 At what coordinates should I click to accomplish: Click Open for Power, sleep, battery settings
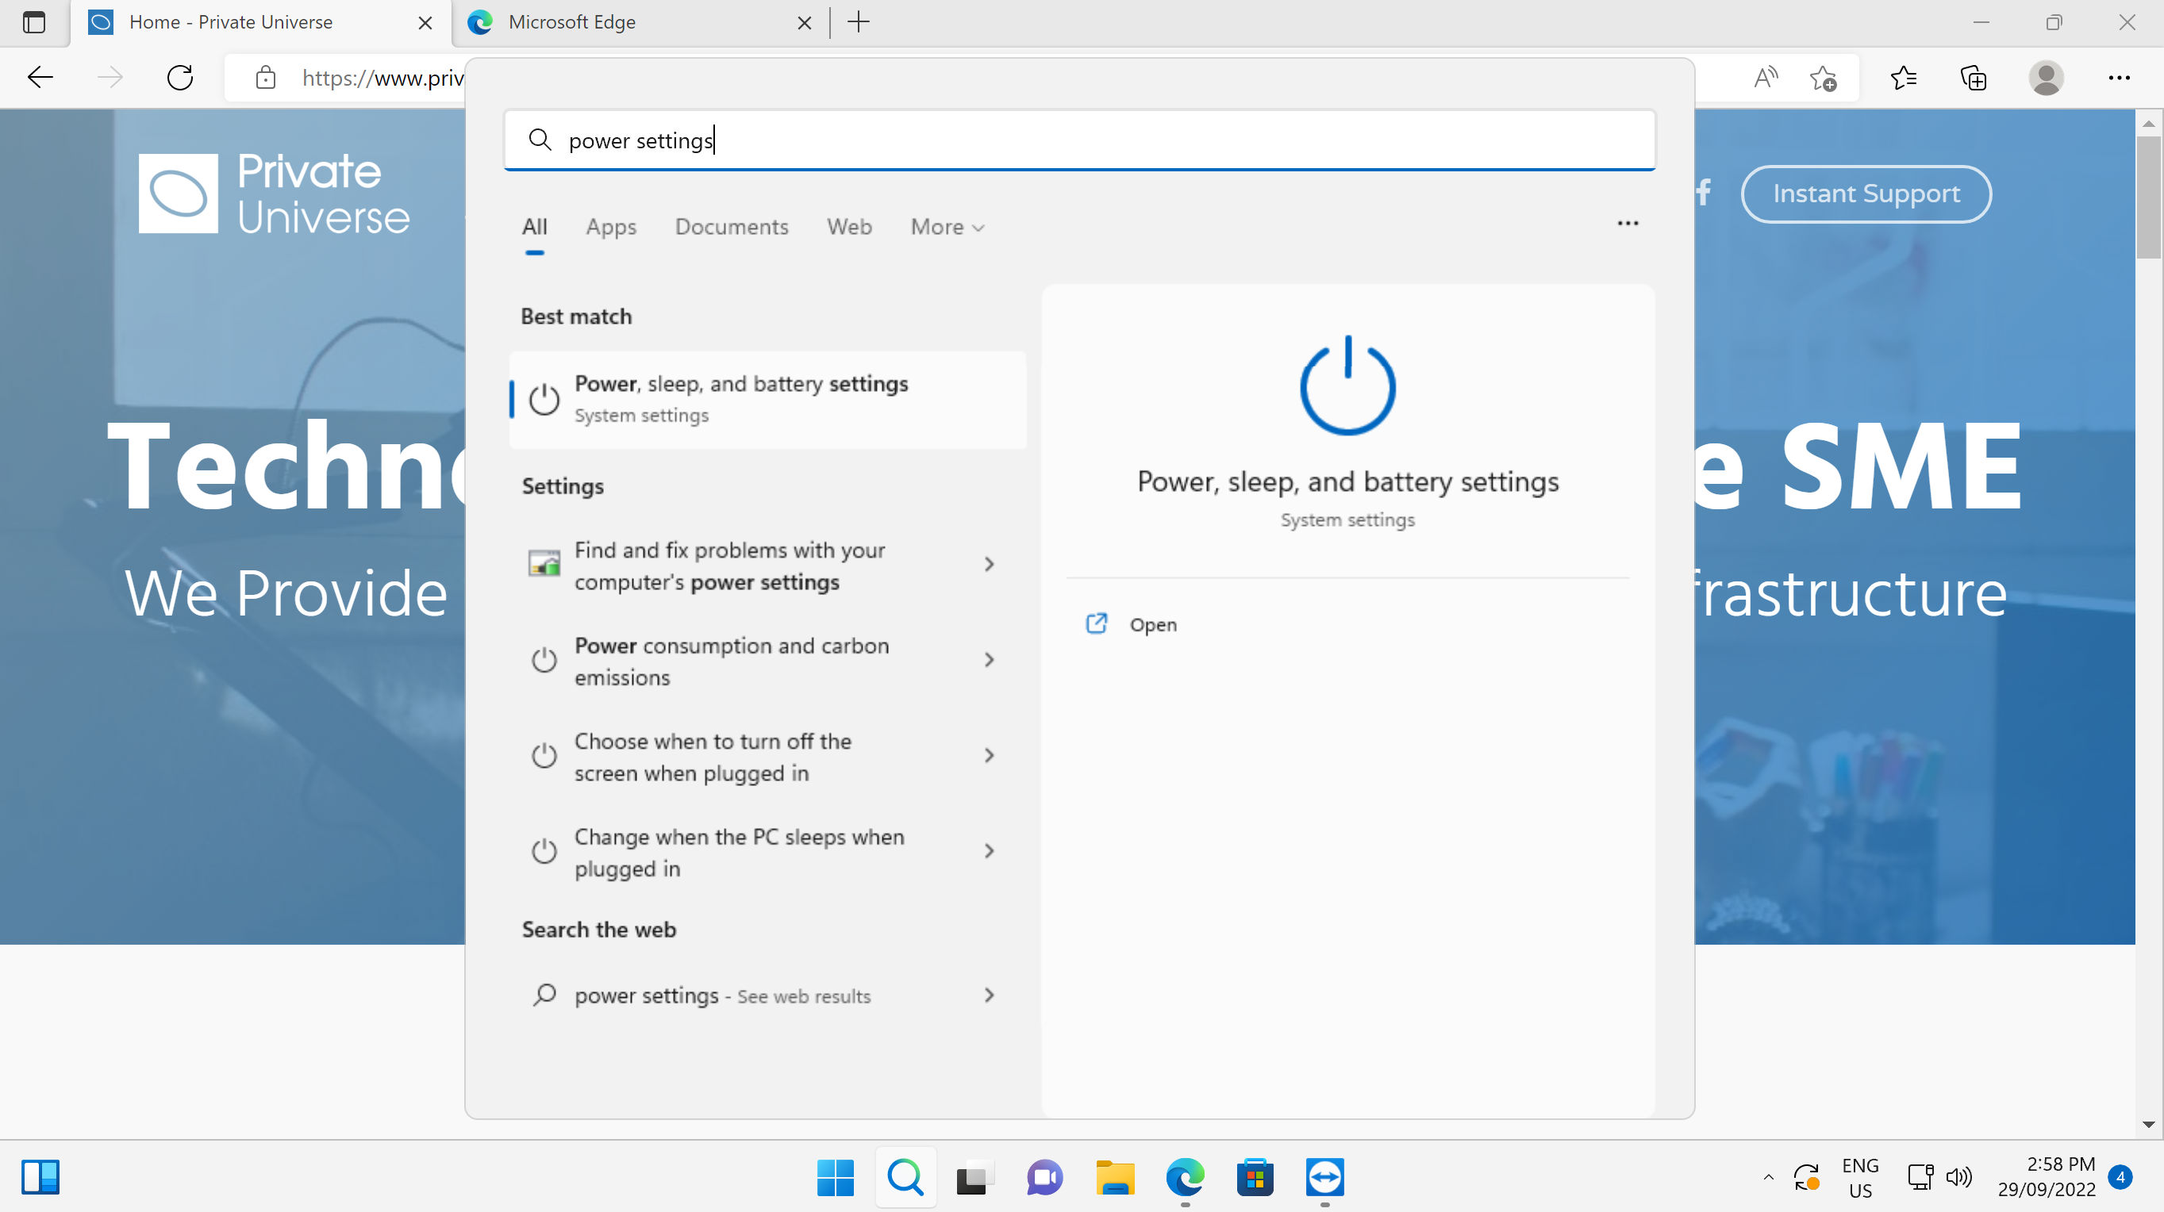(x=1151, y=624)
